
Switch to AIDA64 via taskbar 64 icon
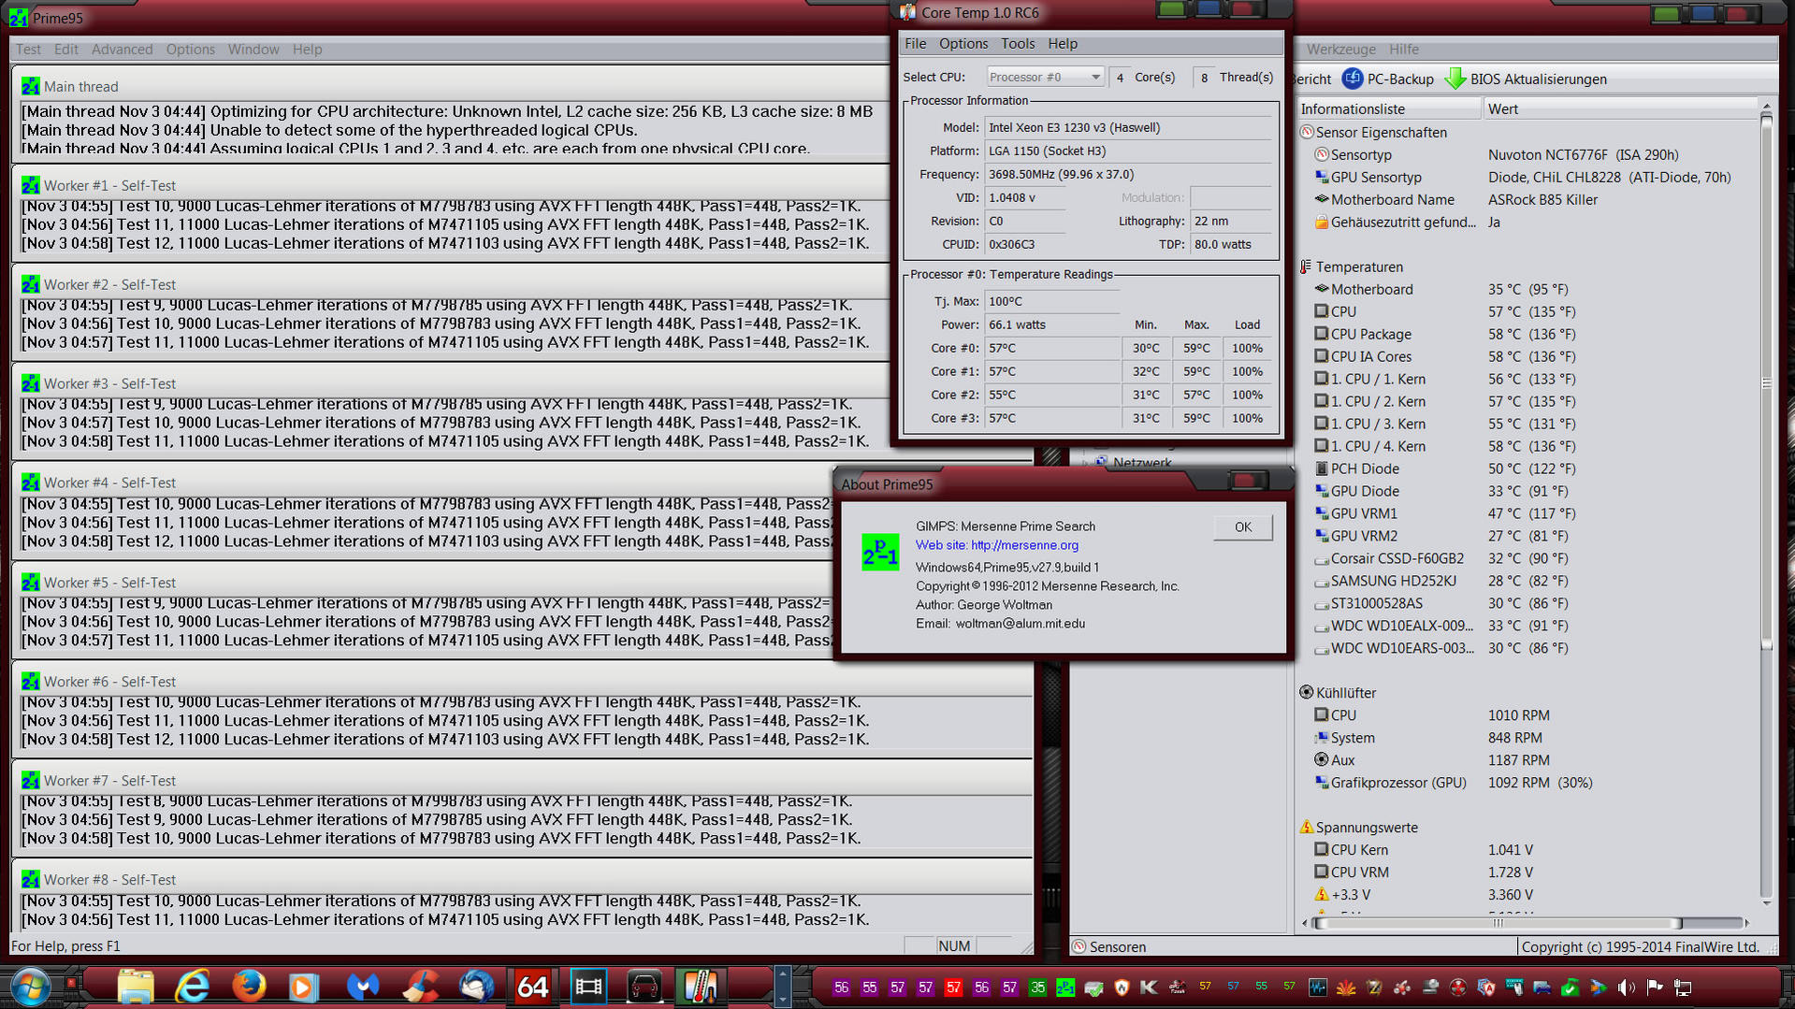[532, 987]
